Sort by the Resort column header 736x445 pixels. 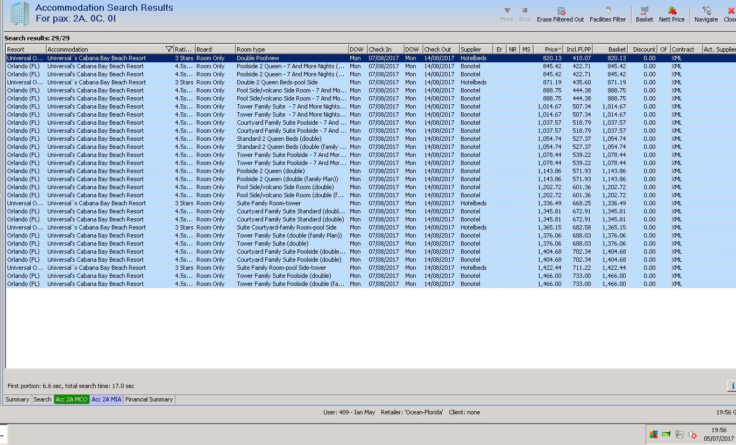(26, 49)
